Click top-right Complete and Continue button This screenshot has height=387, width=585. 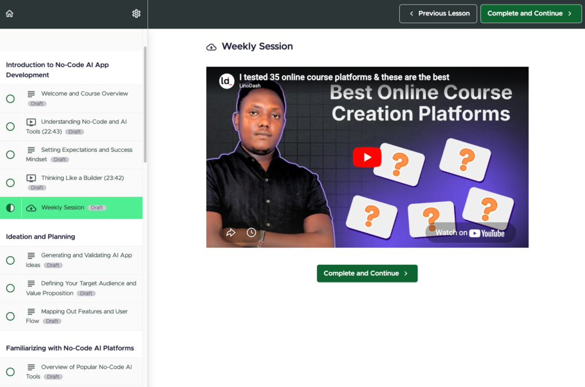click(x=531, y=14)
